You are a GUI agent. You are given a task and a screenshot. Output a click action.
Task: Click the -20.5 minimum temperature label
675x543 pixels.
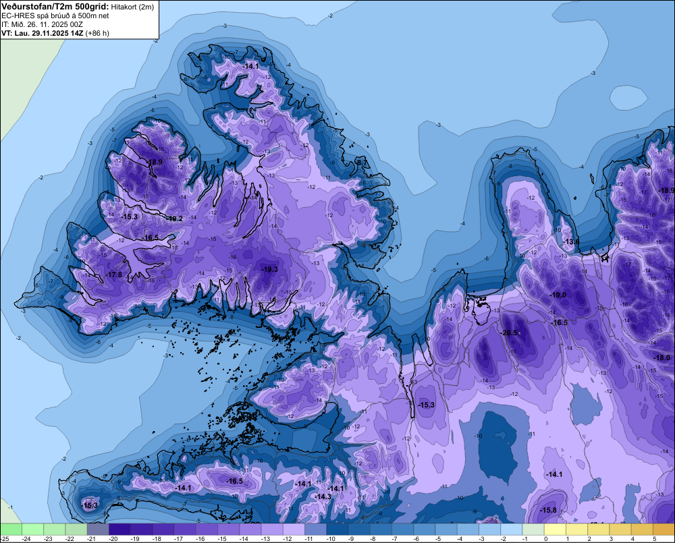coord(508,333)
